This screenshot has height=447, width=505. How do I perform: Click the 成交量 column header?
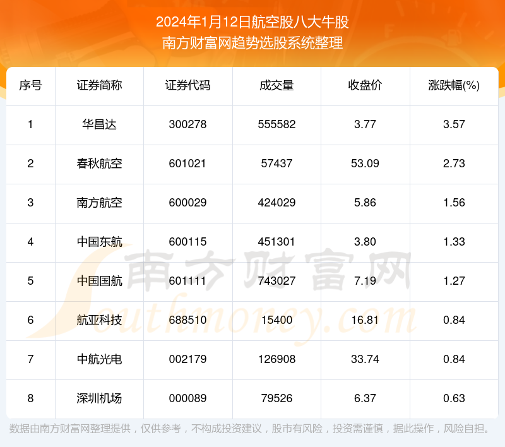[x=276, y=86]
